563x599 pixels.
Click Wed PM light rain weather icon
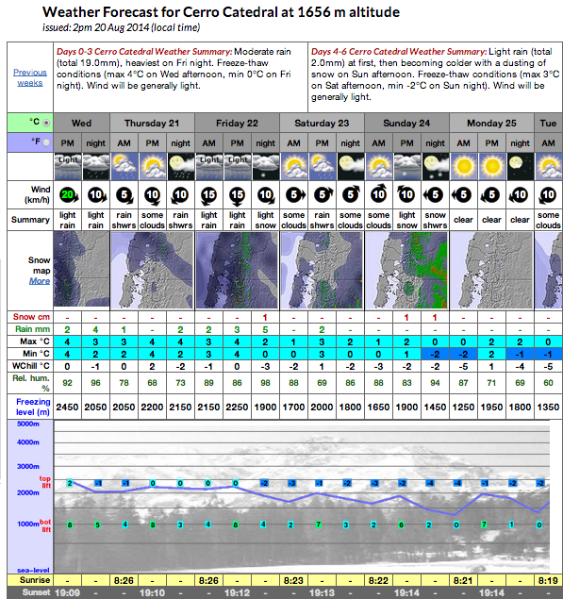tap(68, 166)
